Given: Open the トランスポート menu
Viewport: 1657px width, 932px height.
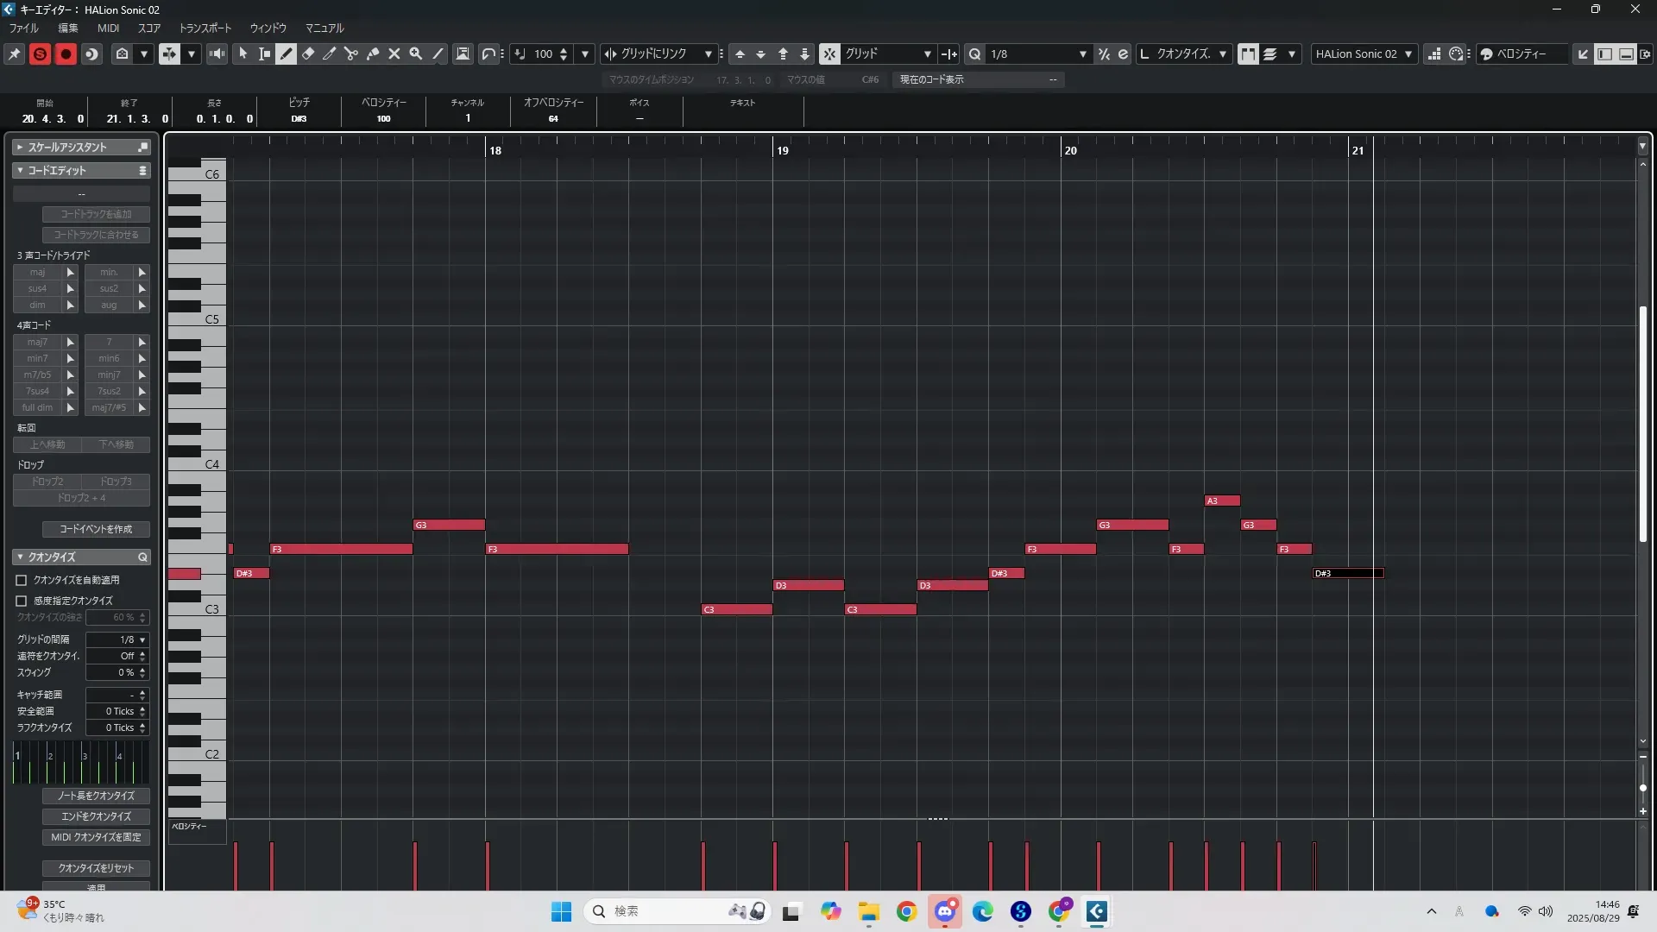Looking at the screenshot, I should [x=205, y=28].
